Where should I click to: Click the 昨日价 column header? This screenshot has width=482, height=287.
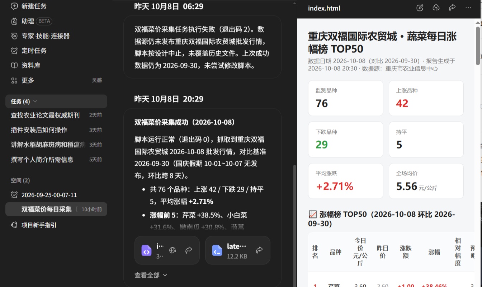point(383,252)
